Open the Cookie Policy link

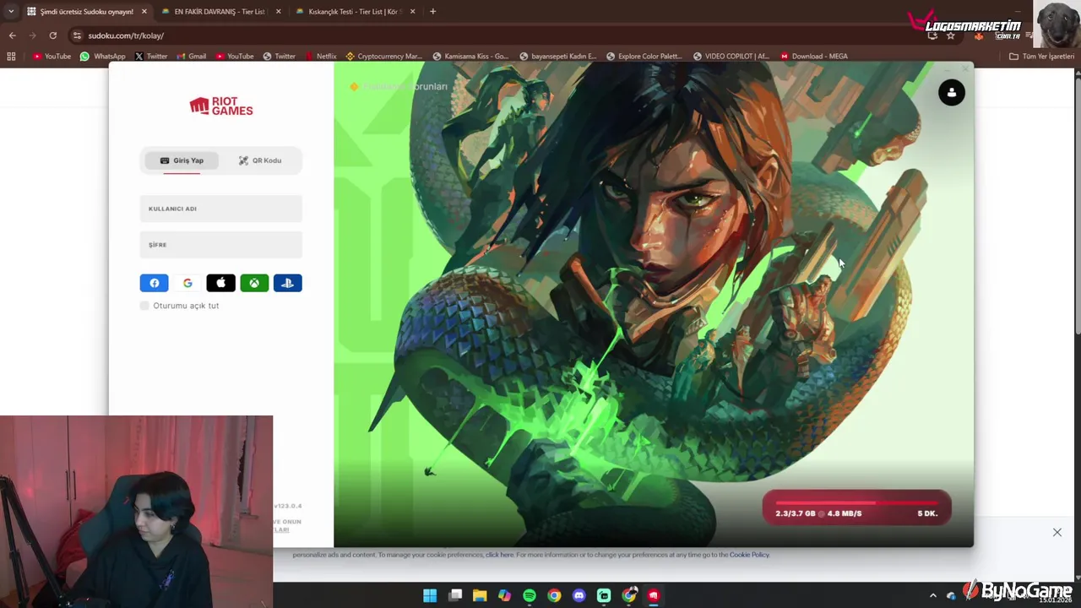click(x=749, y=555)
